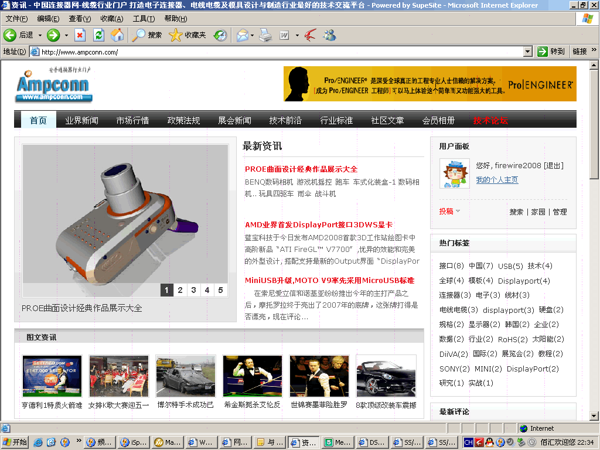Select the 首页 navigation tab

click(x=38, y=120)
